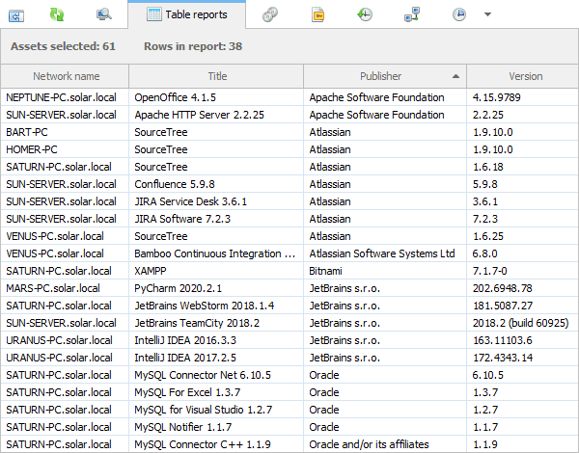Select JetBrains TeamCity 2018.2 cell

216,323
